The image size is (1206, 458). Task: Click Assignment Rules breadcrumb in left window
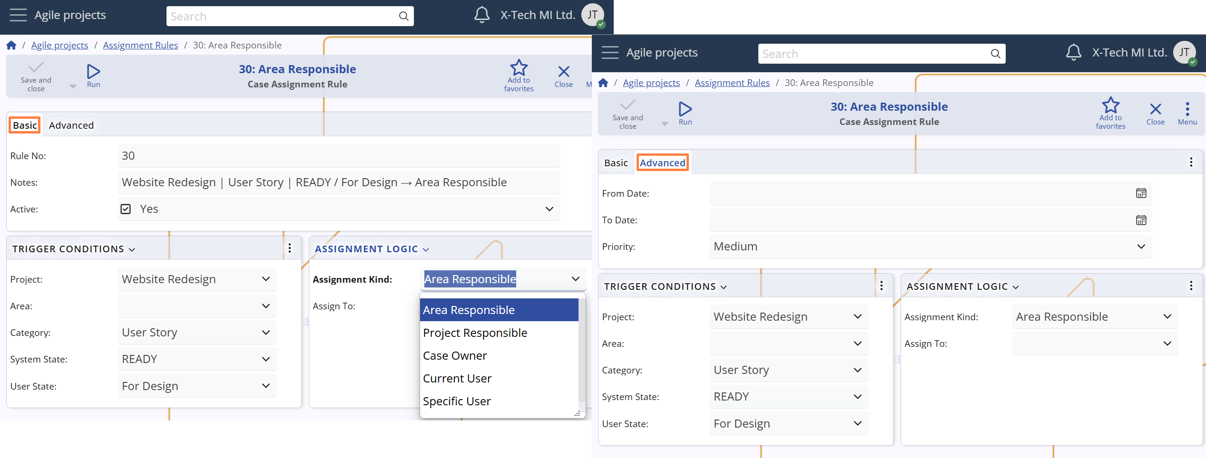click(140, 45)
